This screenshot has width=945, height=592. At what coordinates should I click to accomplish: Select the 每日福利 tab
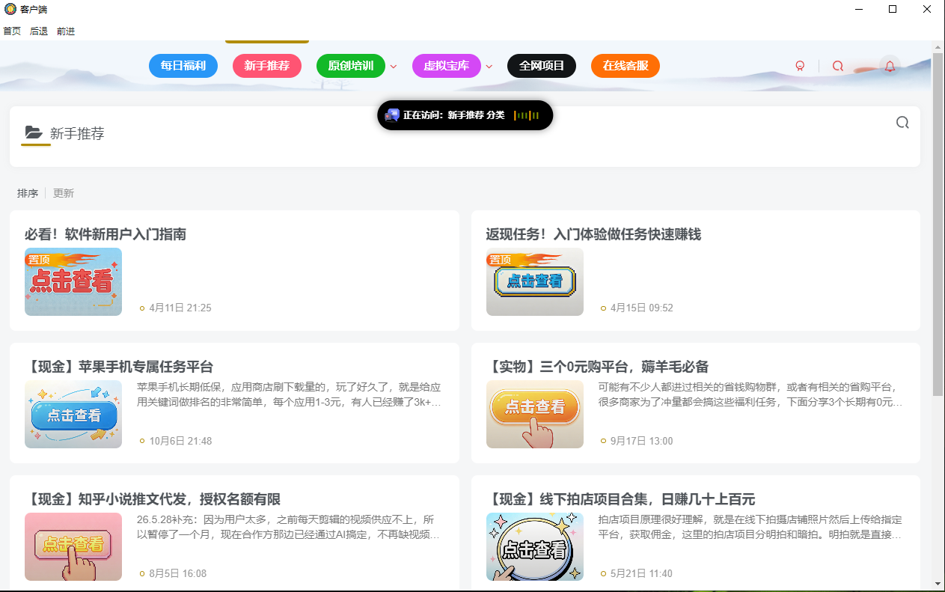183,66
